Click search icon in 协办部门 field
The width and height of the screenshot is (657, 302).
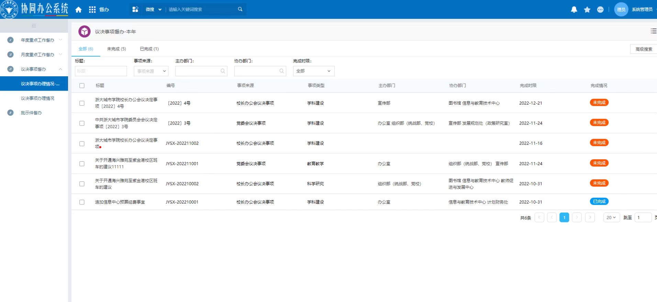(282, 71)
